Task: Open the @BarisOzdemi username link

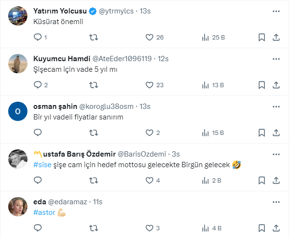Action: [142, 154]
